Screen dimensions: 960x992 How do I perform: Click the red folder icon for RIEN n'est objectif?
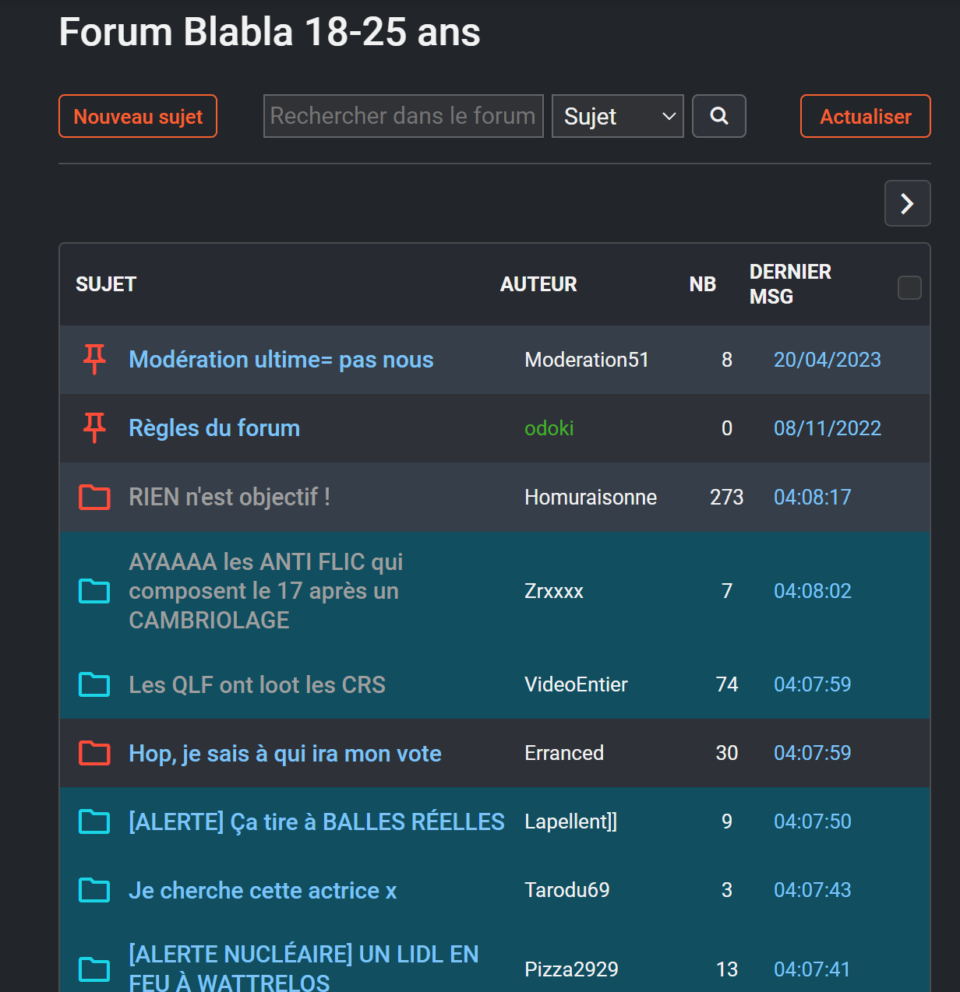point(94,497)
